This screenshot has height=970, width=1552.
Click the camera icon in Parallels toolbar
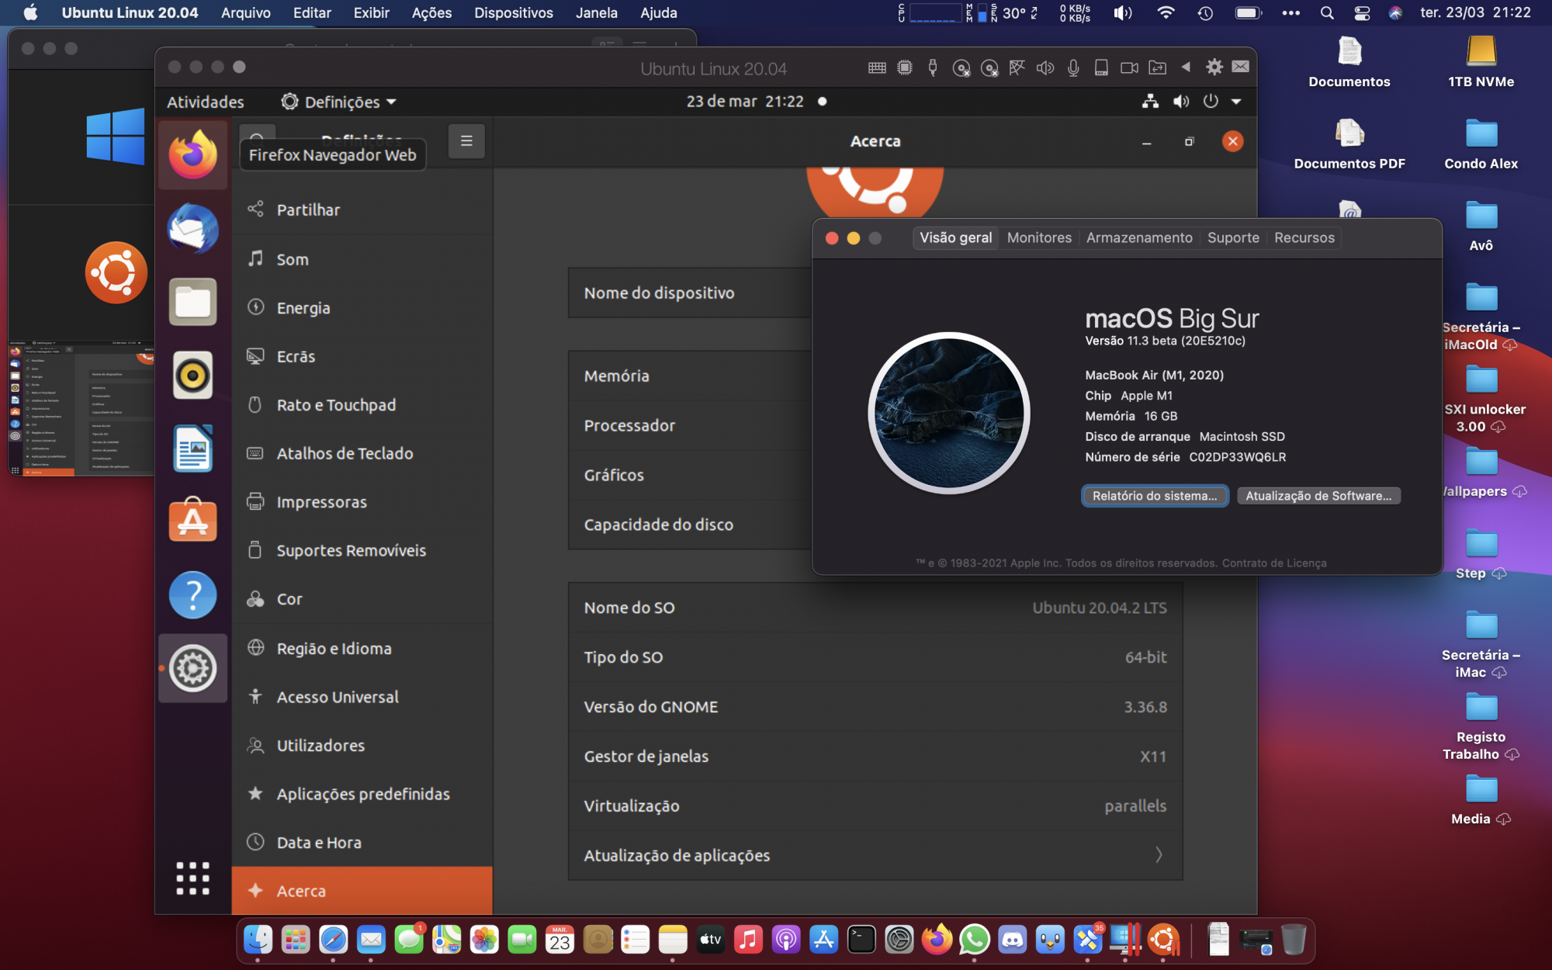tap(1129, 68)
